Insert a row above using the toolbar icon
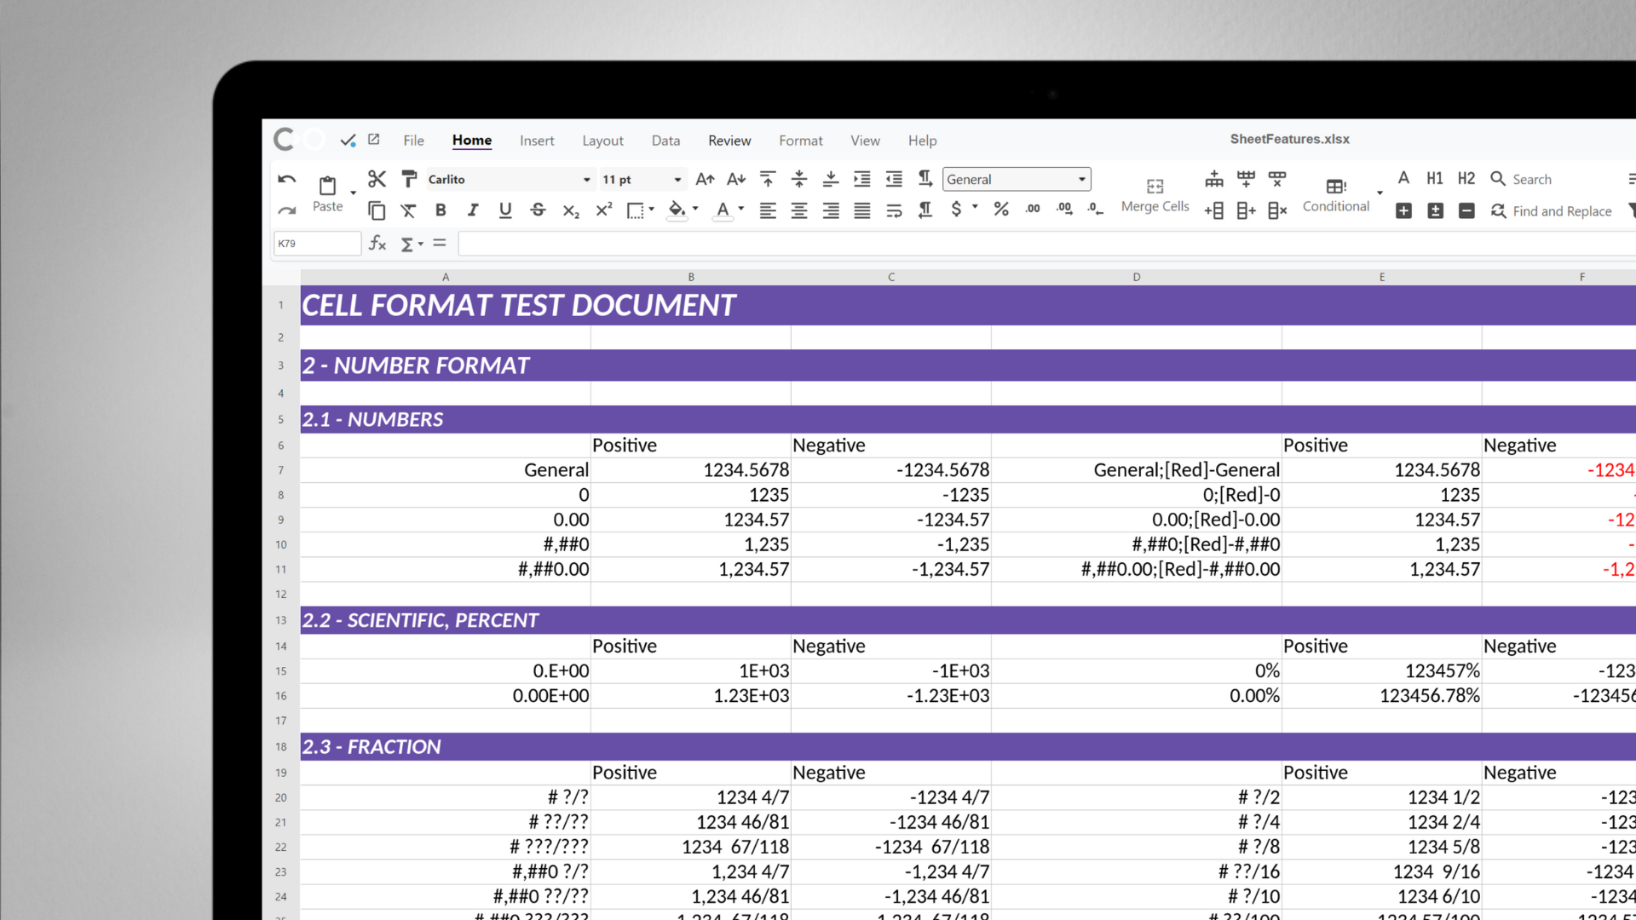This screenshot has width=1636, height=920. 1213,179
